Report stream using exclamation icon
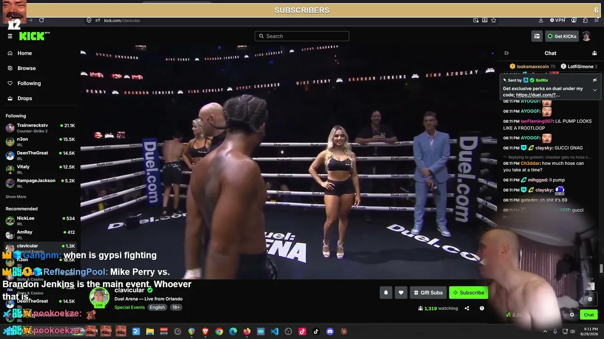 click(482, 308)
